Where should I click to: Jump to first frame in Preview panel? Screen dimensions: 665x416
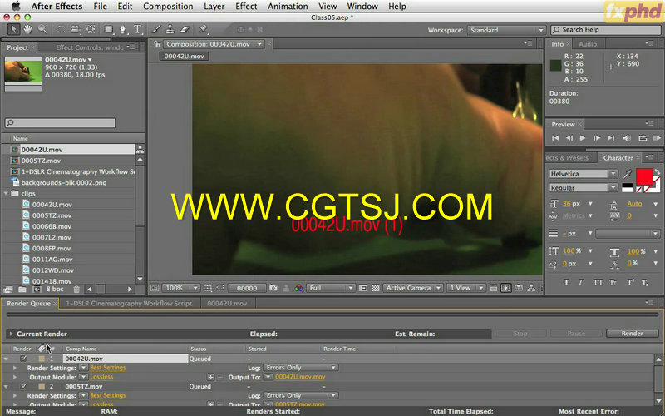[x=555, y=138]
